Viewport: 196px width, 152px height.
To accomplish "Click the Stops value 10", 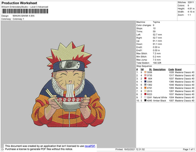I will tap(154, 28).
